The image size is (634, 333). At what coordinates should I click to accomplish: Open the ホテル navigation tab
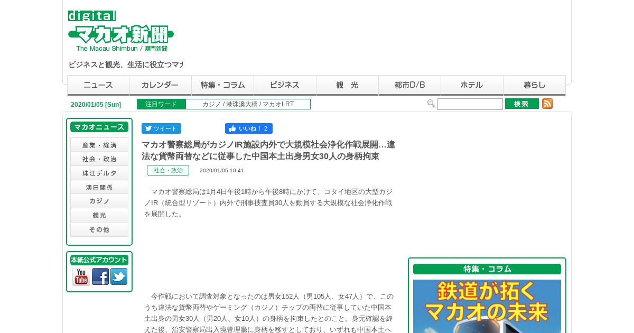[472, 85]
